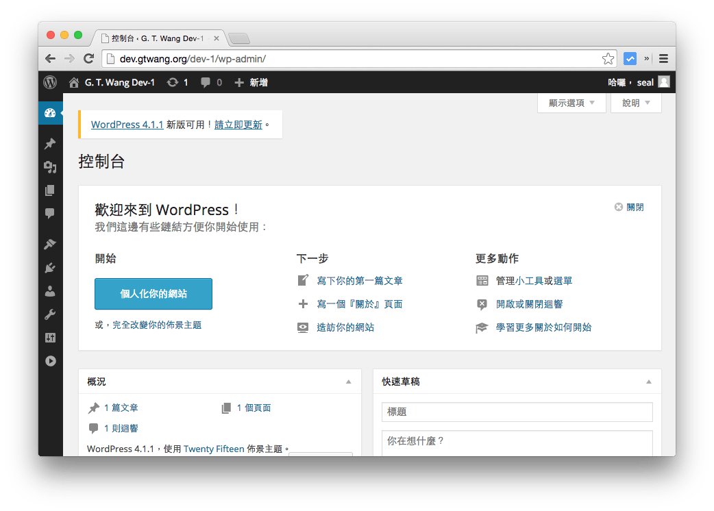714x511 pixels.
Task: Open the 顯示選項 dropdown
Action: click(571, 103)
